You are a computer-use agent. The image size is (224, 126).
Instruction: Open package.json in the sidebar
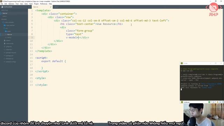9,56
